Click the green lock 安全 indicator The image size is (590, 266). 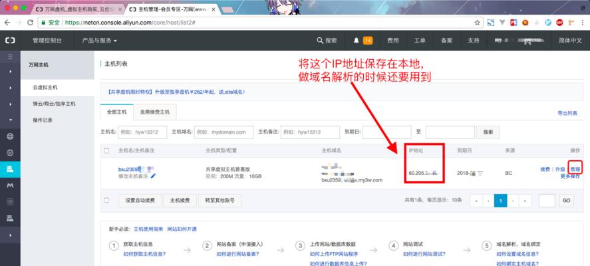click(x=51, y=23)
